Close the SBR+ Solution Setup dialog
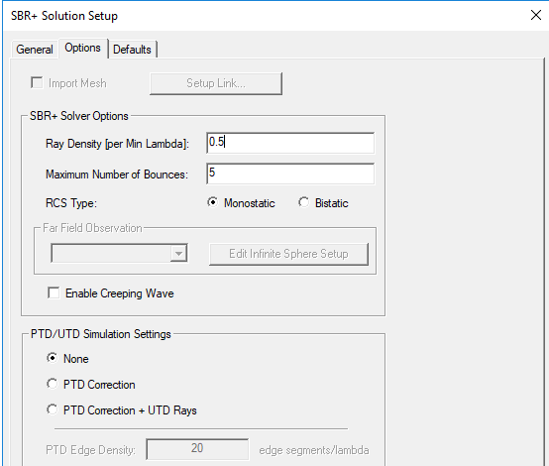 point(536,15)
